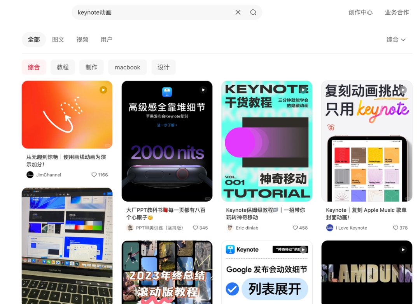Click the play icon on the JimChannel video
Viewport: 420px width, 304px height.
pos(103,90)
